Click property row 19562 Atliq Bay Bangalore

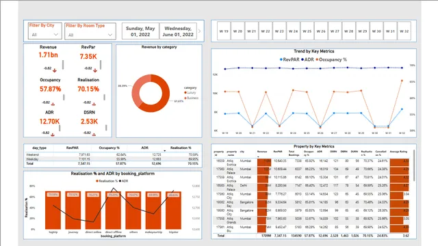(x=312, y=204)
